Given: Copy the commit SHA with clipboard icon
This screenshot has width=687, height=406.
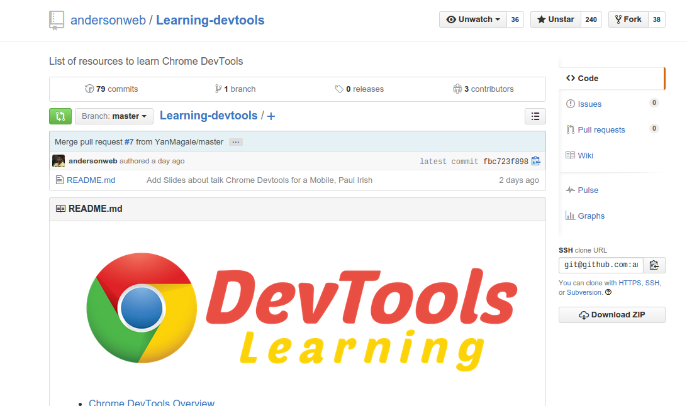Looking at the screenshot, I should 536,161.
